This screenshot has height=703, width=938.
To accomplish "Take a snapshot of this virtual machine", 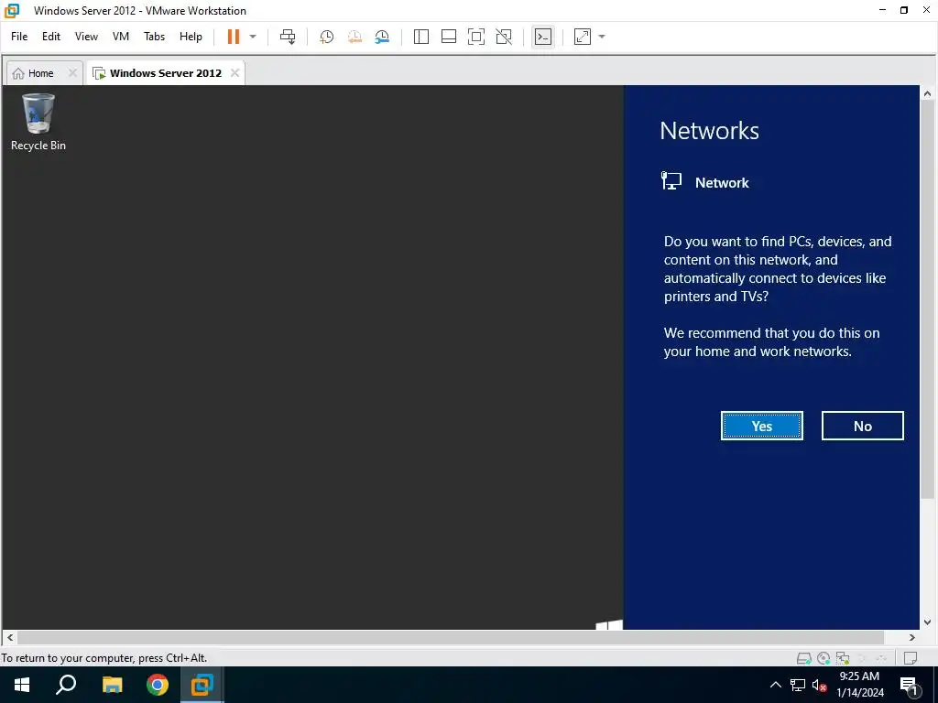I will click(x=327, y=37).
